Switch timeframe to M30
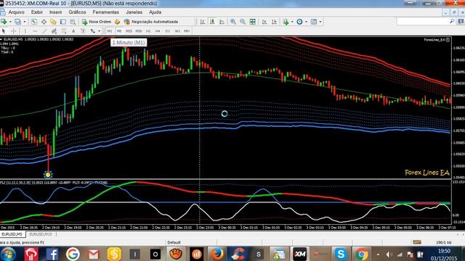This screenshot has width=465, height=261. click(139, 31)
